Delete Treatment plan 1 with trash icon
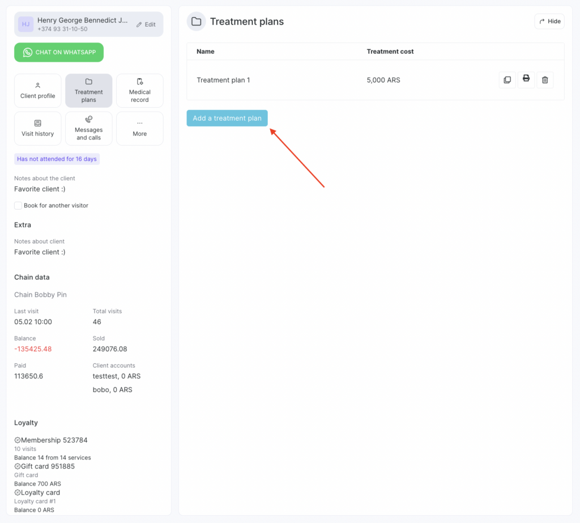The height and width of the screenshot is (523, 580). click(x=545, y=80)
